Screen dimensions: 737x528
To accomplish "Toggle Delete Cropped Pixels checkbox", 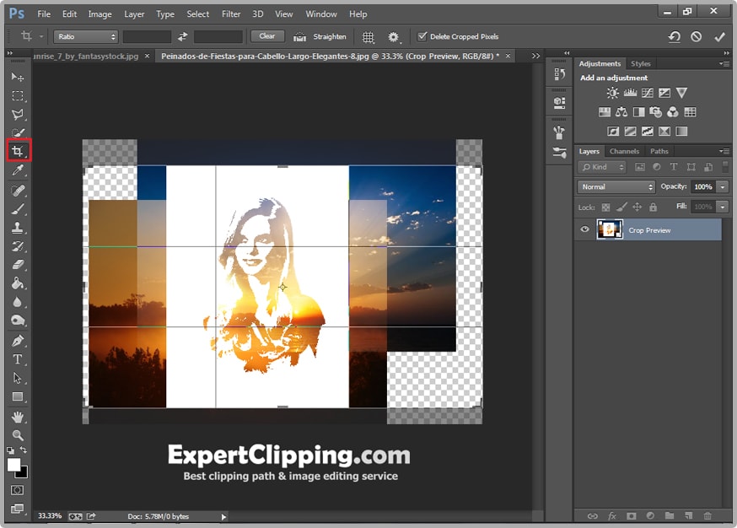I will tap(422, 37).
